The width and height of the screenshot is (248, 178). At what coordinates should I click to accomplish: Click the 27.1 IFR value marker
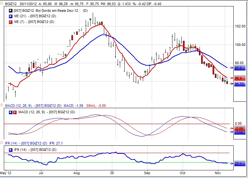click(239, 163)
